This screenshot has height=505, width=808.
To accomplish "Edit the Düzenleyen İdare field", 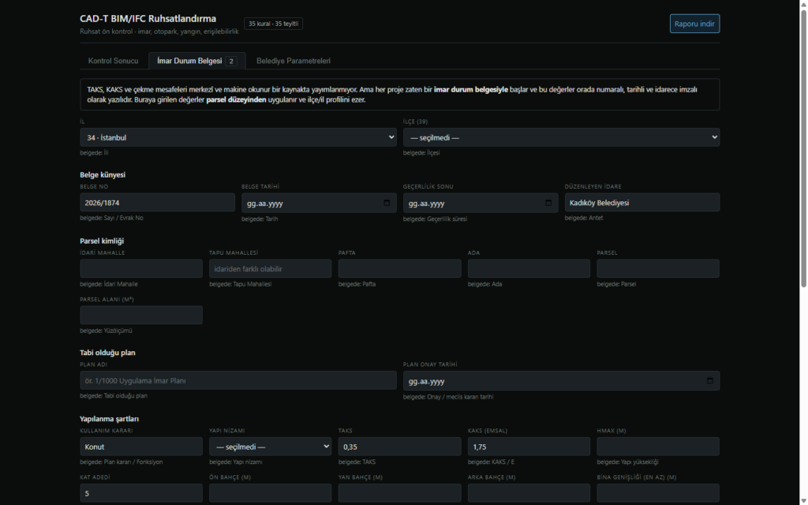I will [642, 203].
